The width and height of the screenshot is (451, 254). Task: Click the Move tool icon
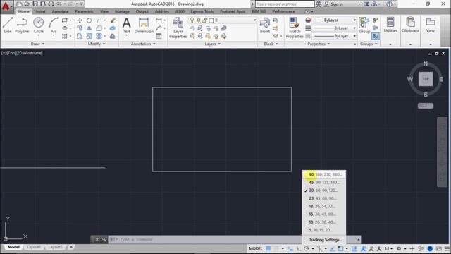[x=80, y=20]
